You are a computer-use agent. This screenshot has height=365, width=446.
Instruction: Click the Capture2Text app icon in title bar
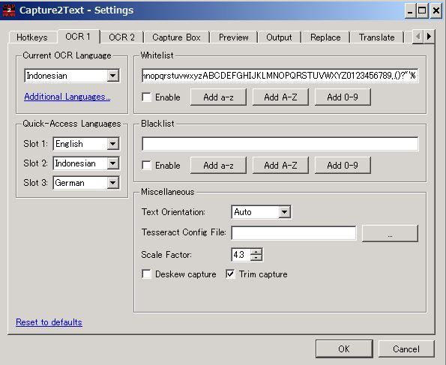(8, 10)
